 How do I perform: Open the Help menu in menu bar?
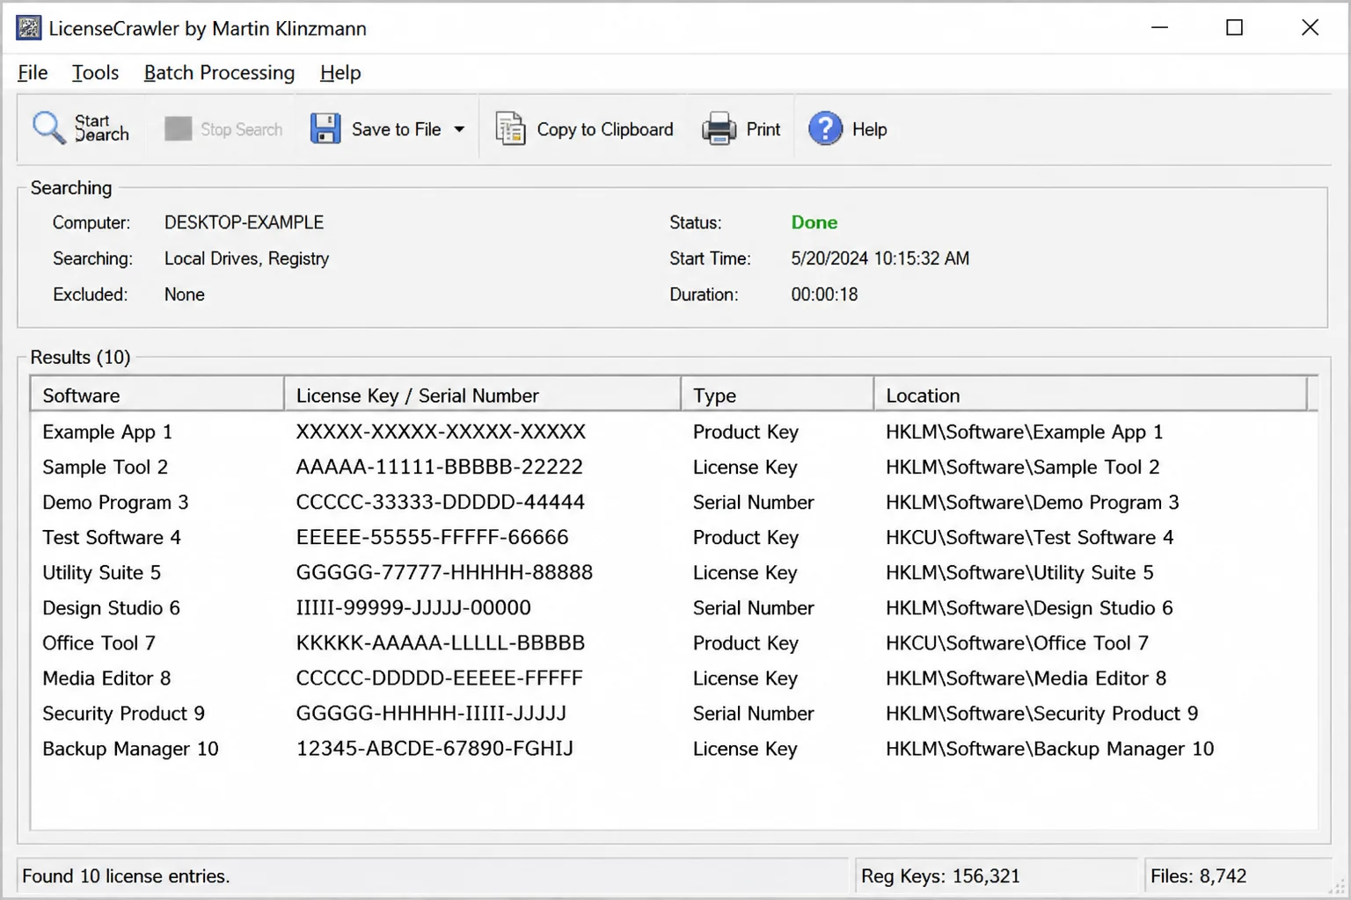coord(340,73)
